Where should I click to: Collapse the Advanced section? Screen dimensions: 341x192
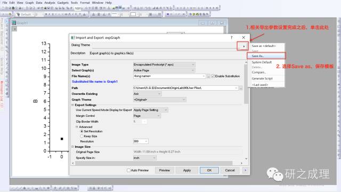77,127
